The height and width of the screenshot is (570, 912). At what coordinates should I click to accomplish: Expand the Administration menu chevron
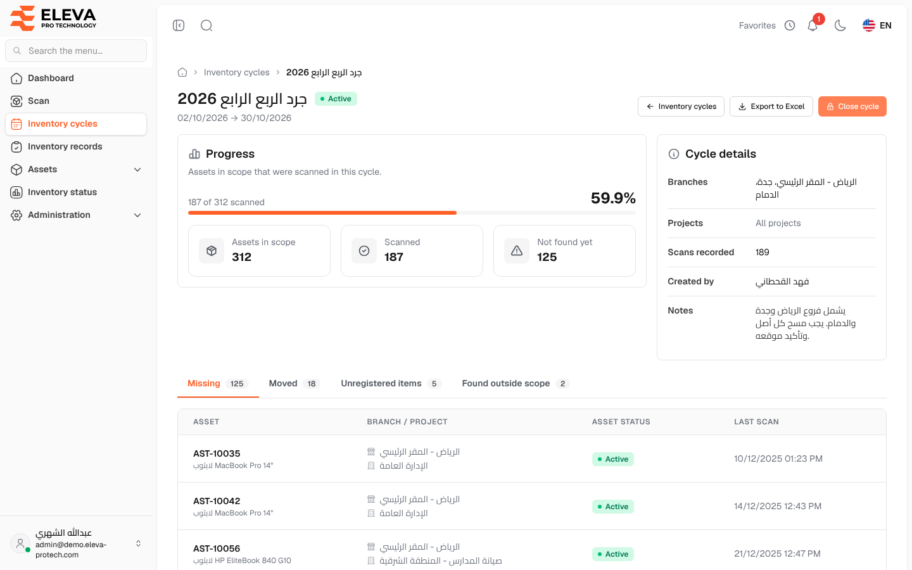pos(137,215)
